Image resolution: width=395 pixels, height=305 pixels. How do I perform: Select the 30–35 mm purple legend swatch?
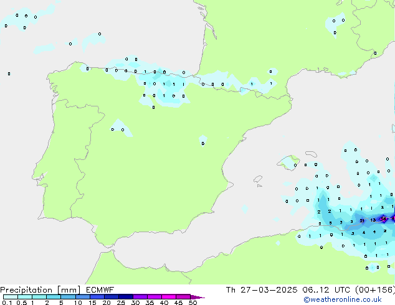point(140,297)
